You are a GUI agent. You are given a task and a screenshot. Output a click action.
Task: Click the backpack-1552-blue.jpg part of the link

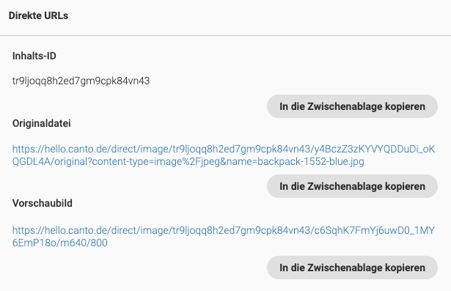tap(311, 161)
